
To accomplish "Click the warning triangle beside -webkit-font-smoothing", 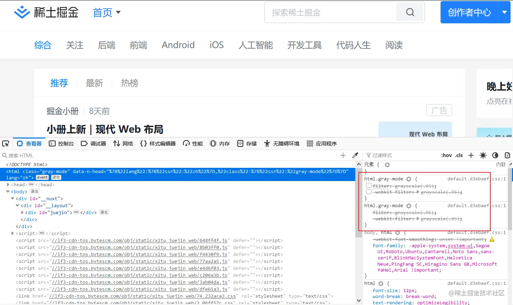I will pyautogui.click(x=492, y=240).
